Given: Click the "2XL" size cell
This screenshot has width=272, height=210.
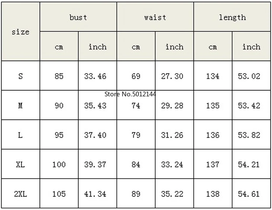Looking at the screenshot, I should click(x=20, y=194).
